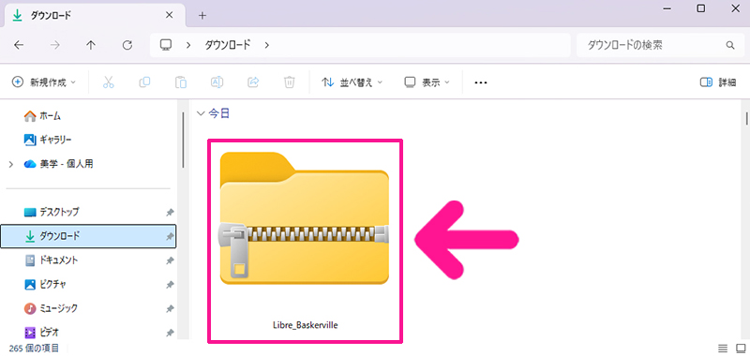This screenshot has width=750, height=356.
Task: Open ホーム in the navigation pane
Action: tap(42, 115)
